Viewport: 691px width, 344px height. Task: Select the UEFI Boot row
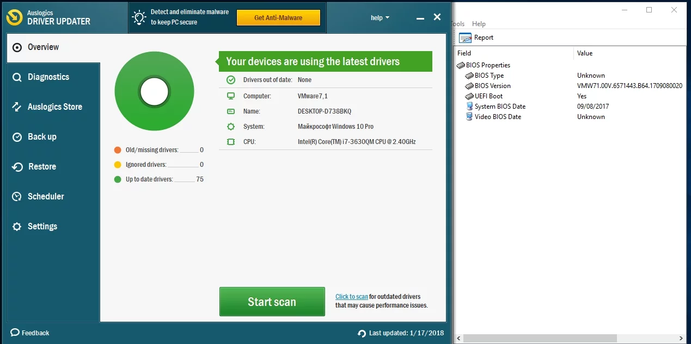[x=488, y=96]
